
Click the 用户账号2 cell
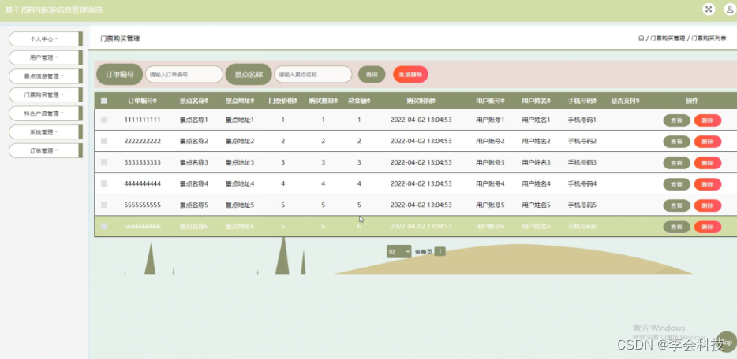coord(490,141)
